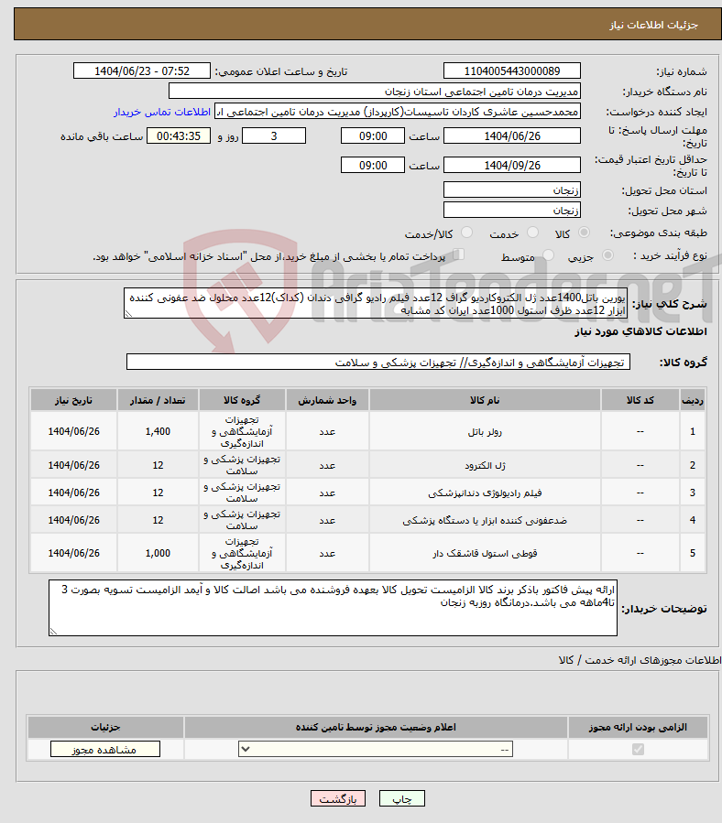
Task: Click the تعداد / مقدار column header
Action: (158, 400)
